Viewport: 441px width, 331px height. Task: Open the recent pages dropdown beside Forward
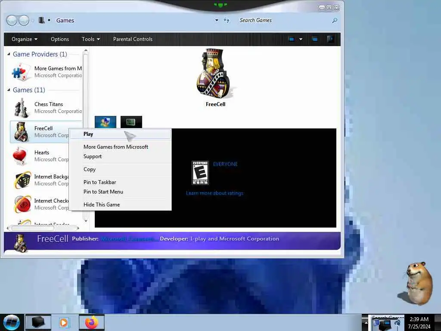(x=33, y=21)
